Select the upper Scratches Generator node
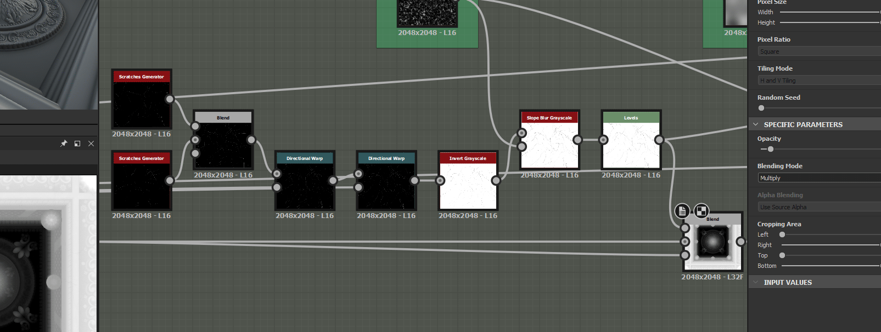The image size is (881, 332). pyautogui.click(x=141, y=99)
